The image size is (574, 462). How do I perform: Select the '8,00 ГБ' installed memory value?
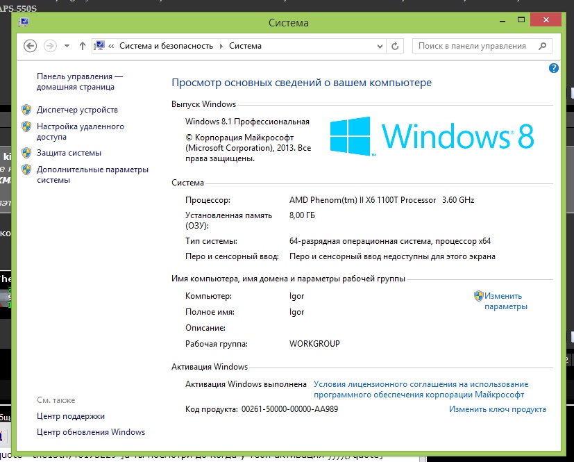[302, 215]
